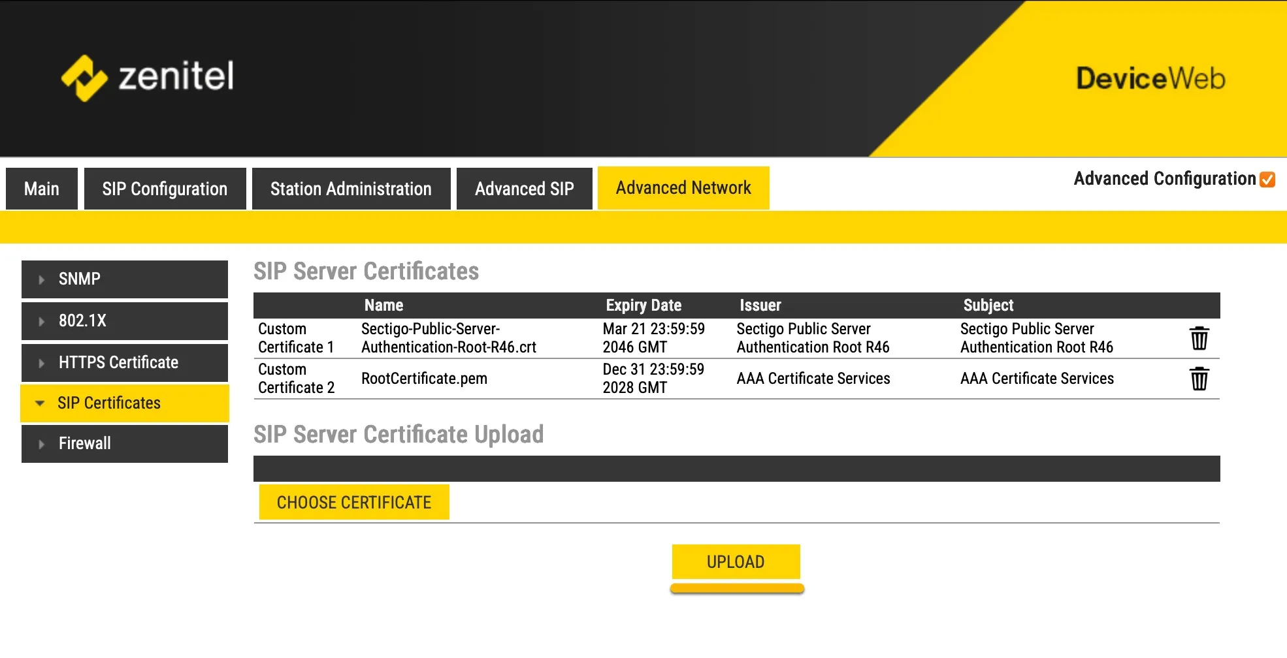Click Sectigo-Public-Server-Authentication-Root-R46.crt name

(448, 338)
